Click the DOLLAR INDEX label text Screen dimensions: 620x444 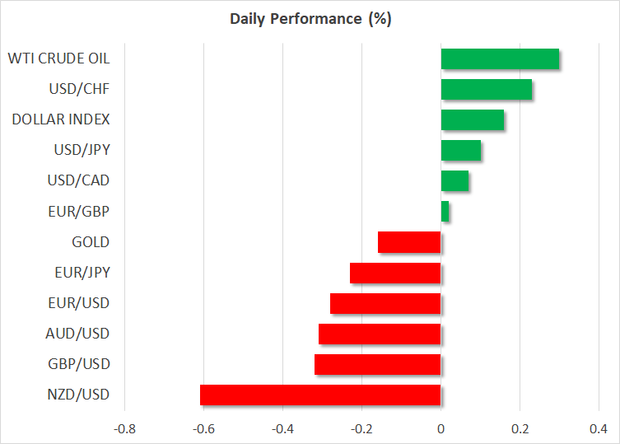point(62,120)
